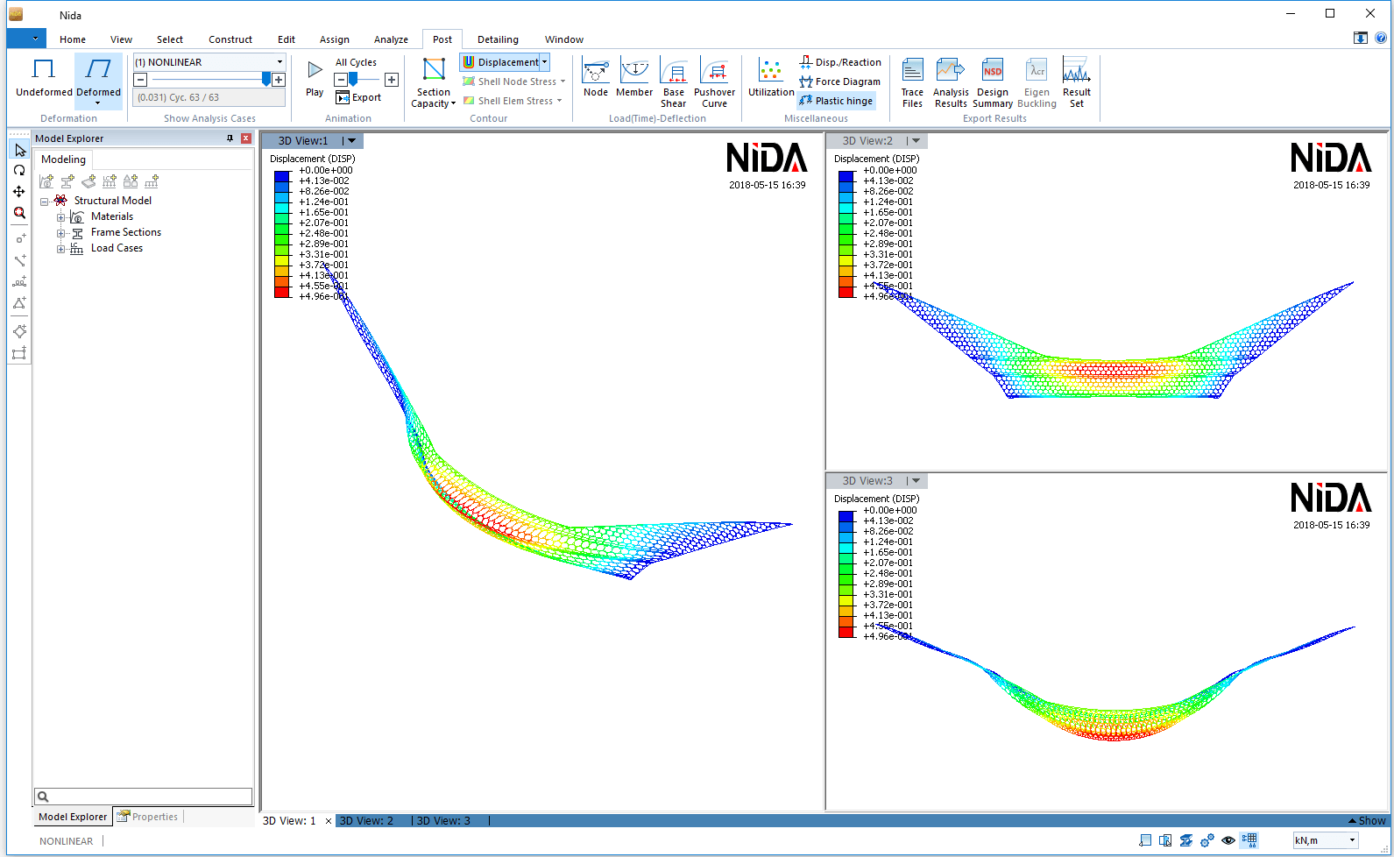
Task: Open the Member deflection plot
Action: pyautogui.click(x=634, y=78)
